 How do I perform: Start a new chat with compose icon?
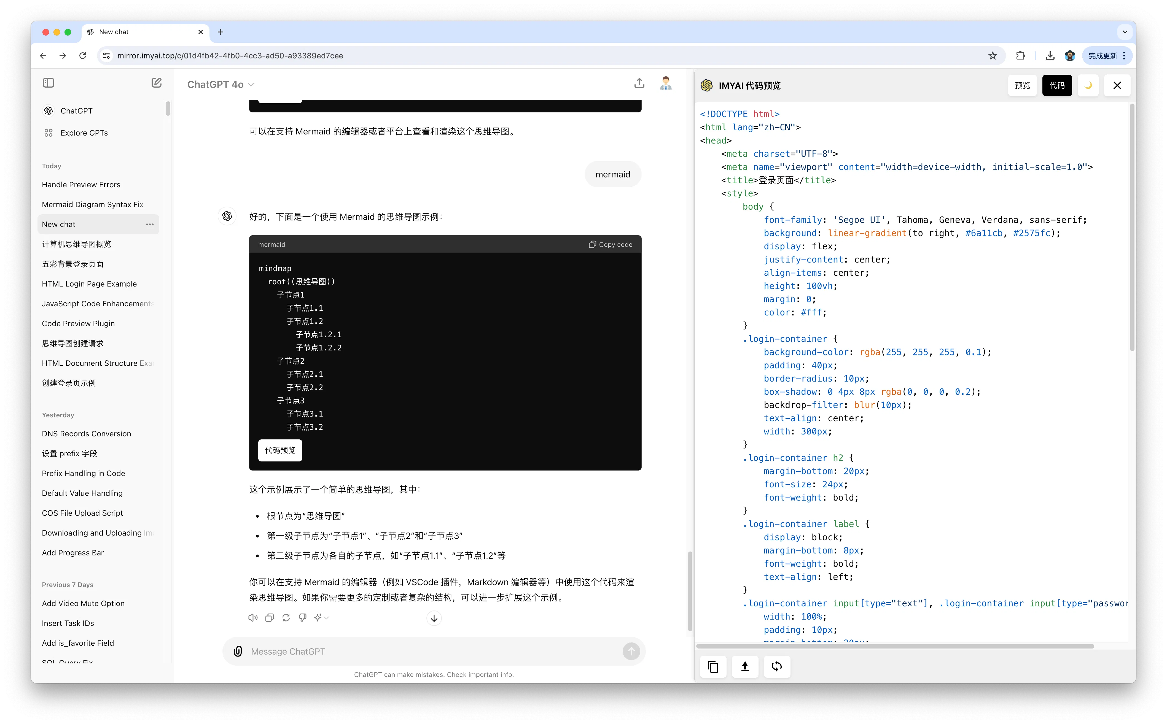tap(156, 83)
